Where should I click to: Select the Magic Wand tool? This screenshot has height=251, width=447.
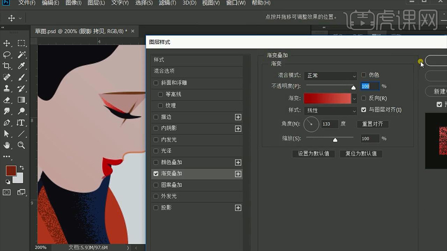click(x=21, y=55)
